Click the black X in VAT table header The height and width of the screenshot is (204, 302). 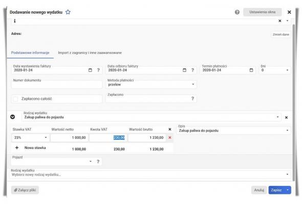[169, 129]
